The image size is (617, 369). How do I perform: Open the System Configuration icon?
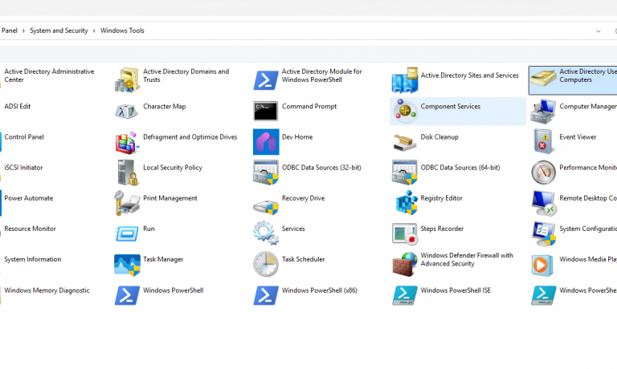tap(543, 233)
